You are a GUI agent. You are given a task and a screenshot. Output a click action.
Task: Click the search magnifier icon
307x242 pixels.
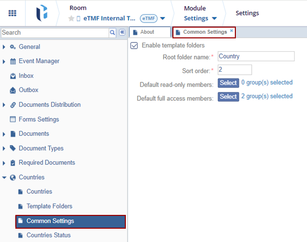point(113,32)
